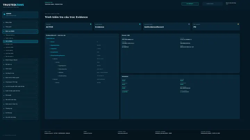Click the status dot on GetEvidenceRecord card
Image resolution: width=250 pixels, height=140 pixels.
click(x=189, y=24)
